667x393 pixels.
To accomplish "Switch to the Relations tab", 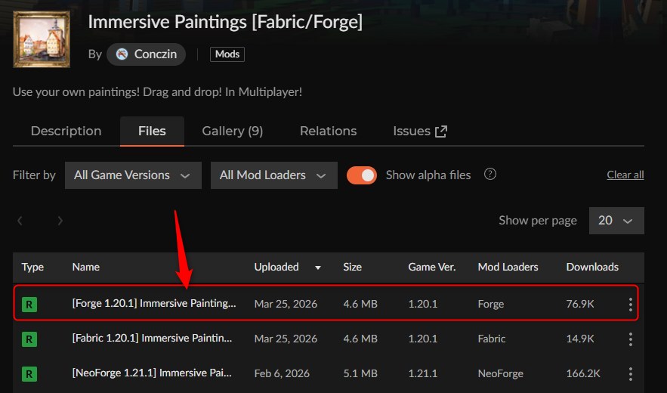I will point(328,132).
